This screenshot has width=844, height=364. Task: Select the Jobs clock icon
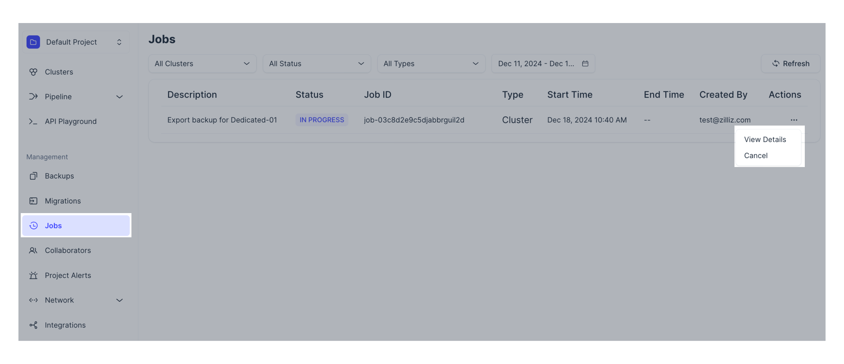(x=33, y=225)
